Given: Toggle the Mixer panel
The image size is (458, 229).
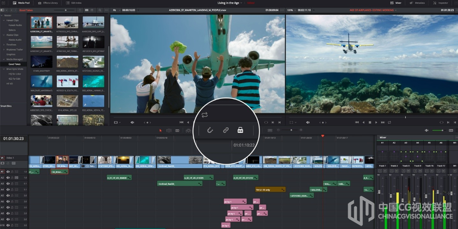Looking at the screenshot, I should [x=396, y=3].
